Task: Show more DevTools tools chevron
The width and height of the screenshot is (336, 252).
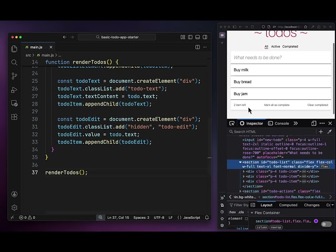Action: point(296,123)
